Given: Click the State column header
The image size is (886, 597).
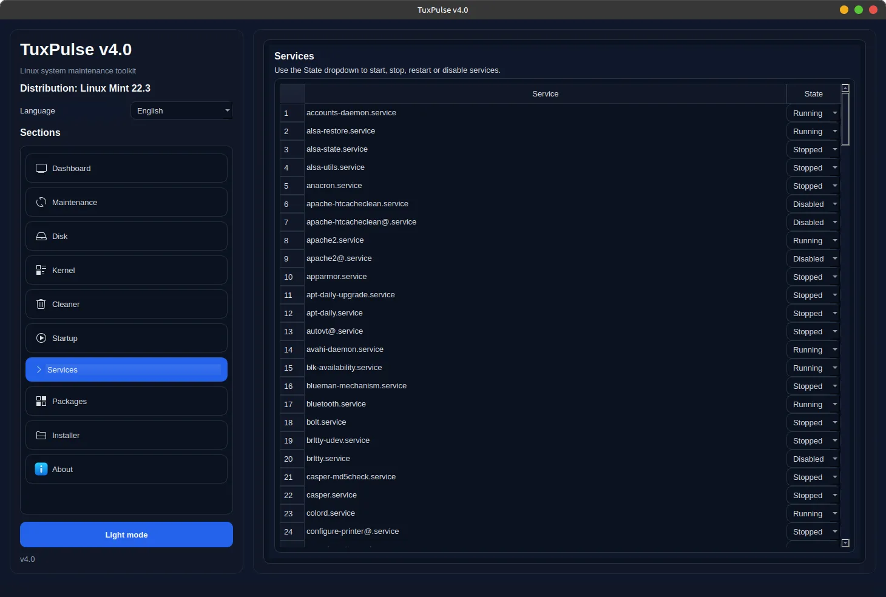Looking at the screenshot, I should [813, 94].
